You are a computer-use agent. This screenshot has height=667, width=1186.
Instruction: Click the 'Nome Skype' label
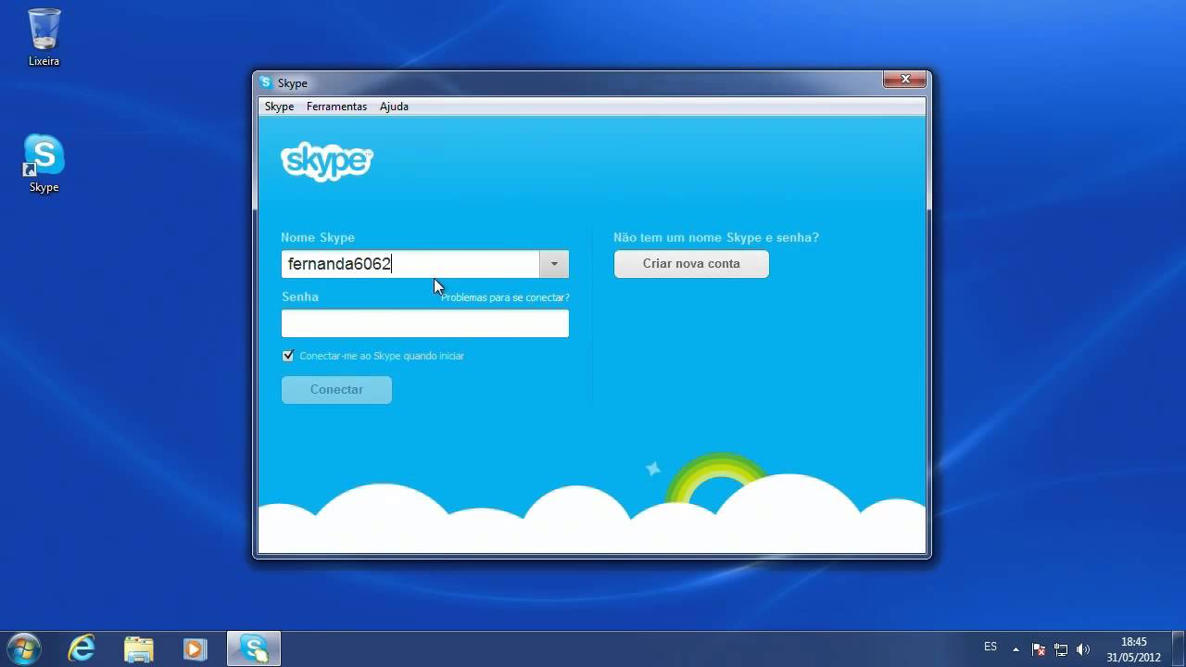coord(318,238)
